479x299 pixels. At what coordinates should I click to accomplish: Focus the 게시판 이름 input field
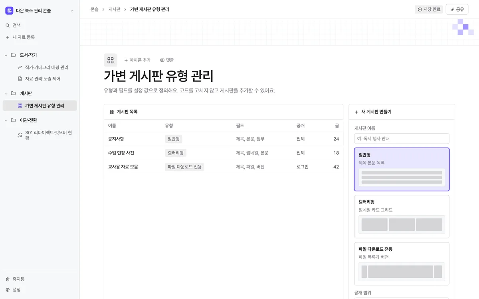402,138
